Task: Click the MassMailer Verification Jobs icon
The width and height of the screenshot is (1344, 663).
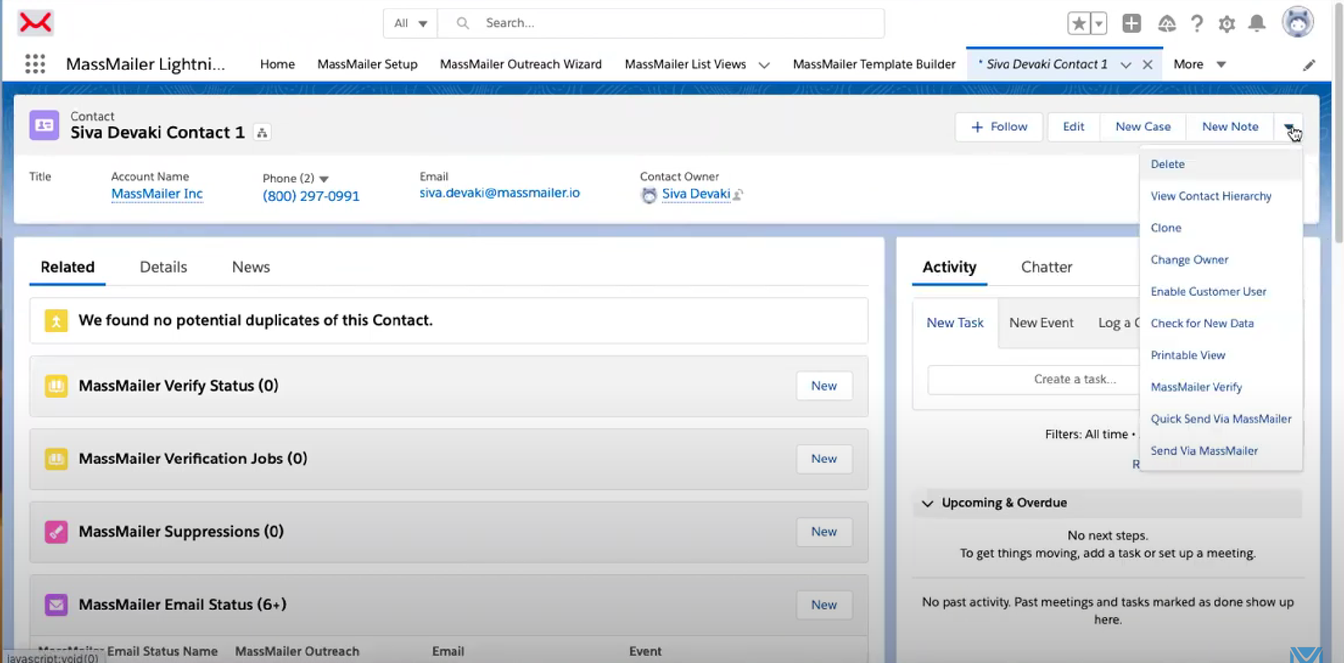Action: pyautogui.click(x=56, y=459)
